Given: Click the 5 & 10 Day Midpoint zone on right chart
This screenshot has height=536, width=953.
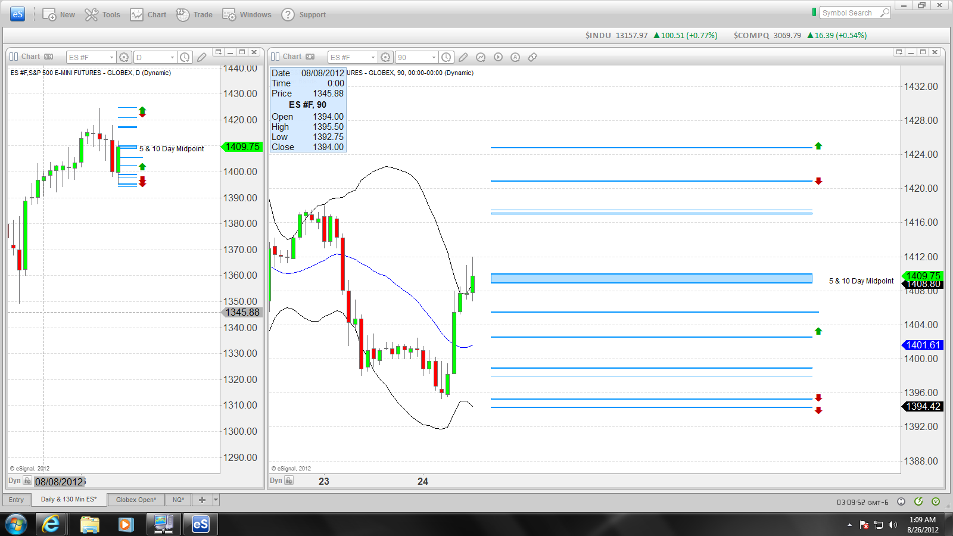Looking at the screenshot, I should 651,278.
